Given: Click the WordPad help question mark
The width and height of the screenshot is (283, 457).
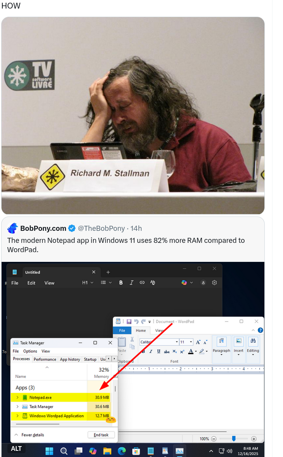Looking at the screenshot, I should [x=260, y=330].
